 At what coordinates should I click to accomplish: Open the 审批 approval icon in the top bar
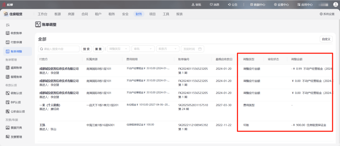(196, 5)
